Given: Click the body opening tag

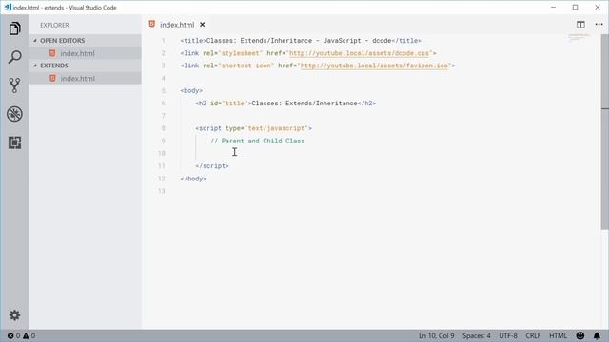Looking at the screenshot, I should (x=191, y=91).
